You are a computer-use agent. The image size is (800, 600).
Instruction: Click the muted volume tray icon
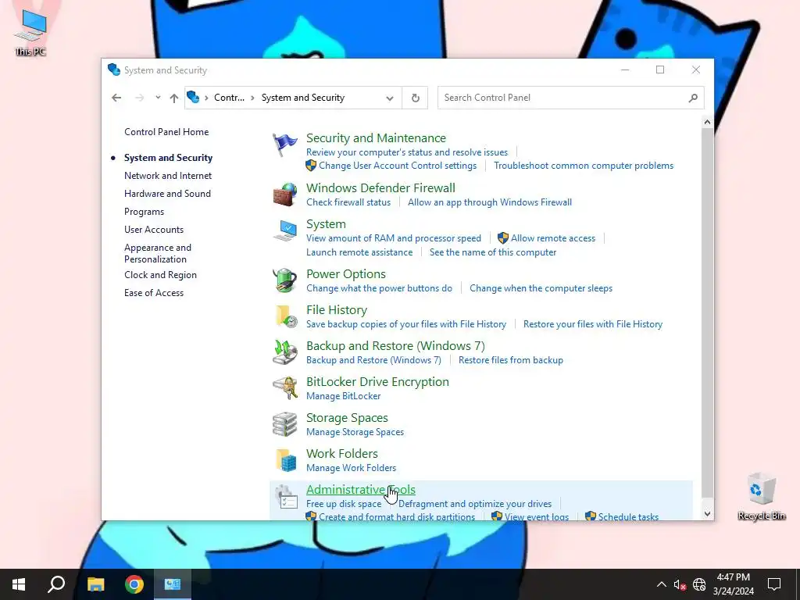(680, 584)
